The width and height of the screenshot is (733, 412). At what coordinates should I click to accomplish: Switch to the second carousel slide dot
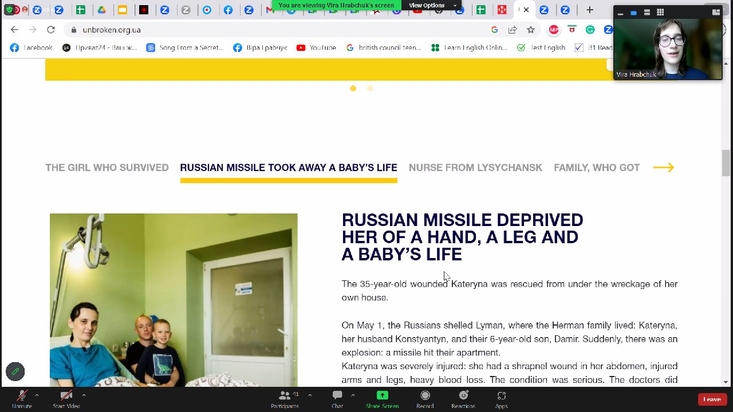pyautogui.click(x=370, y=88)
